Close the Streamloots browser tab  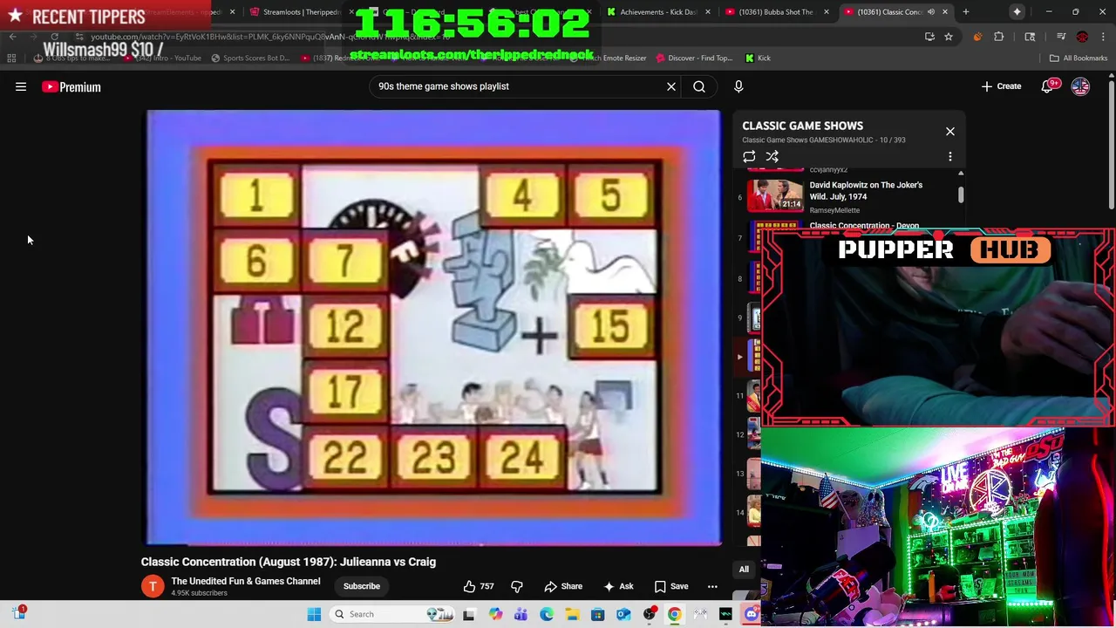point(351,12)
